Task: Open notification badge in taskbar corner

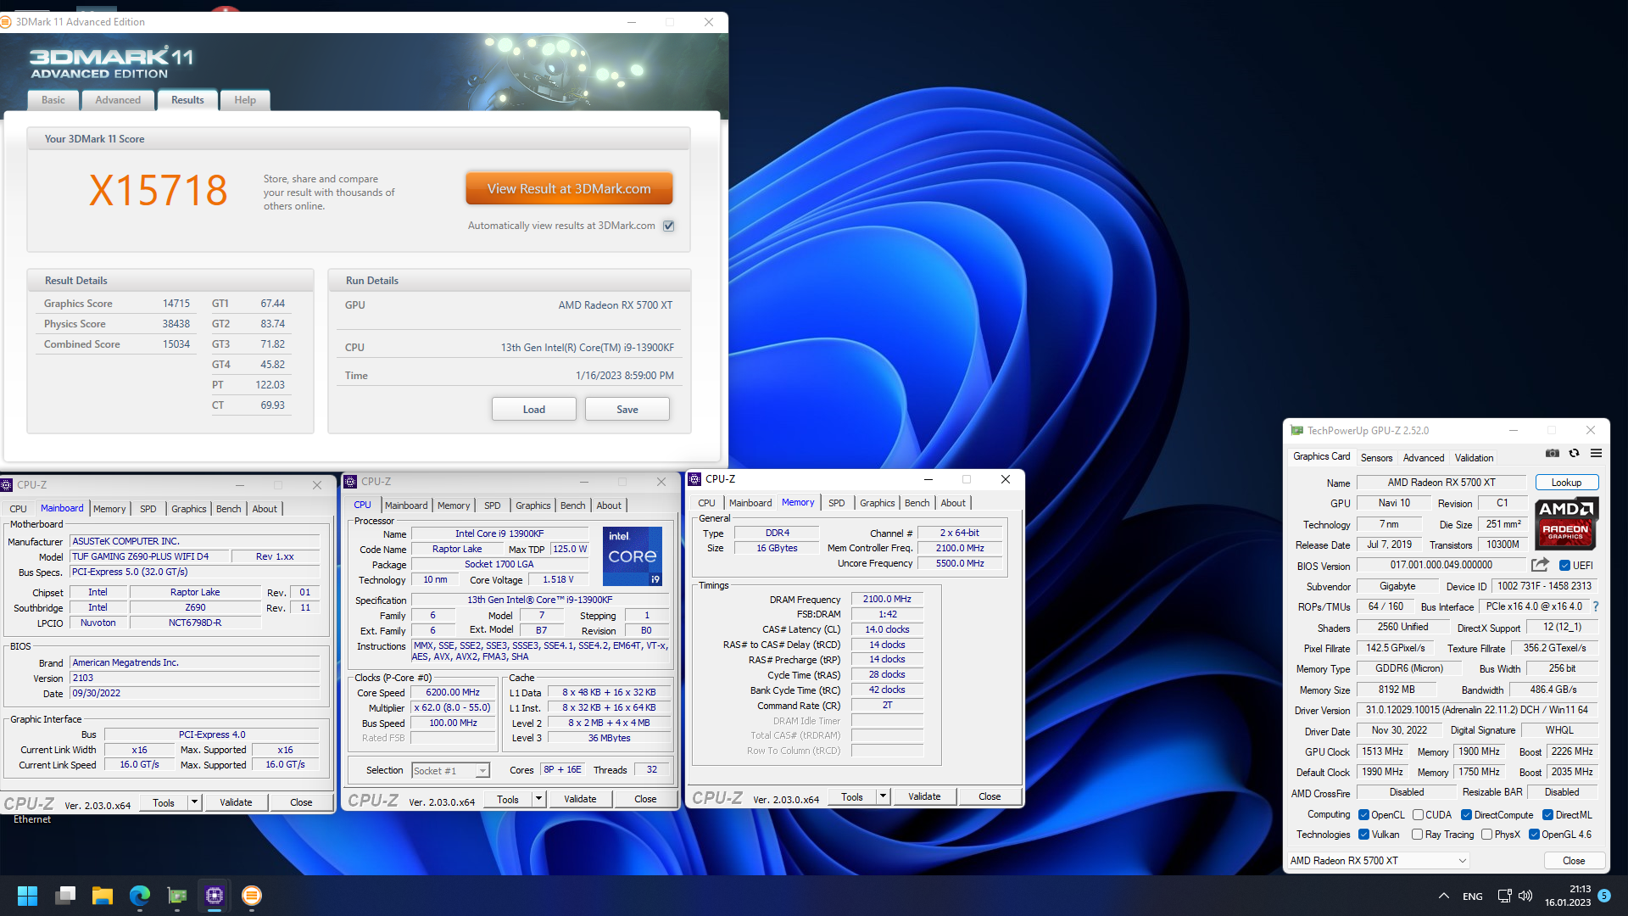Action: point(1604,896)
